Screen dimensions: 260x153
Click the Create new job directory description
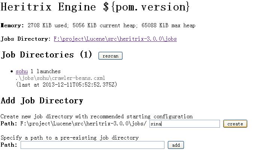pos(97,116)
